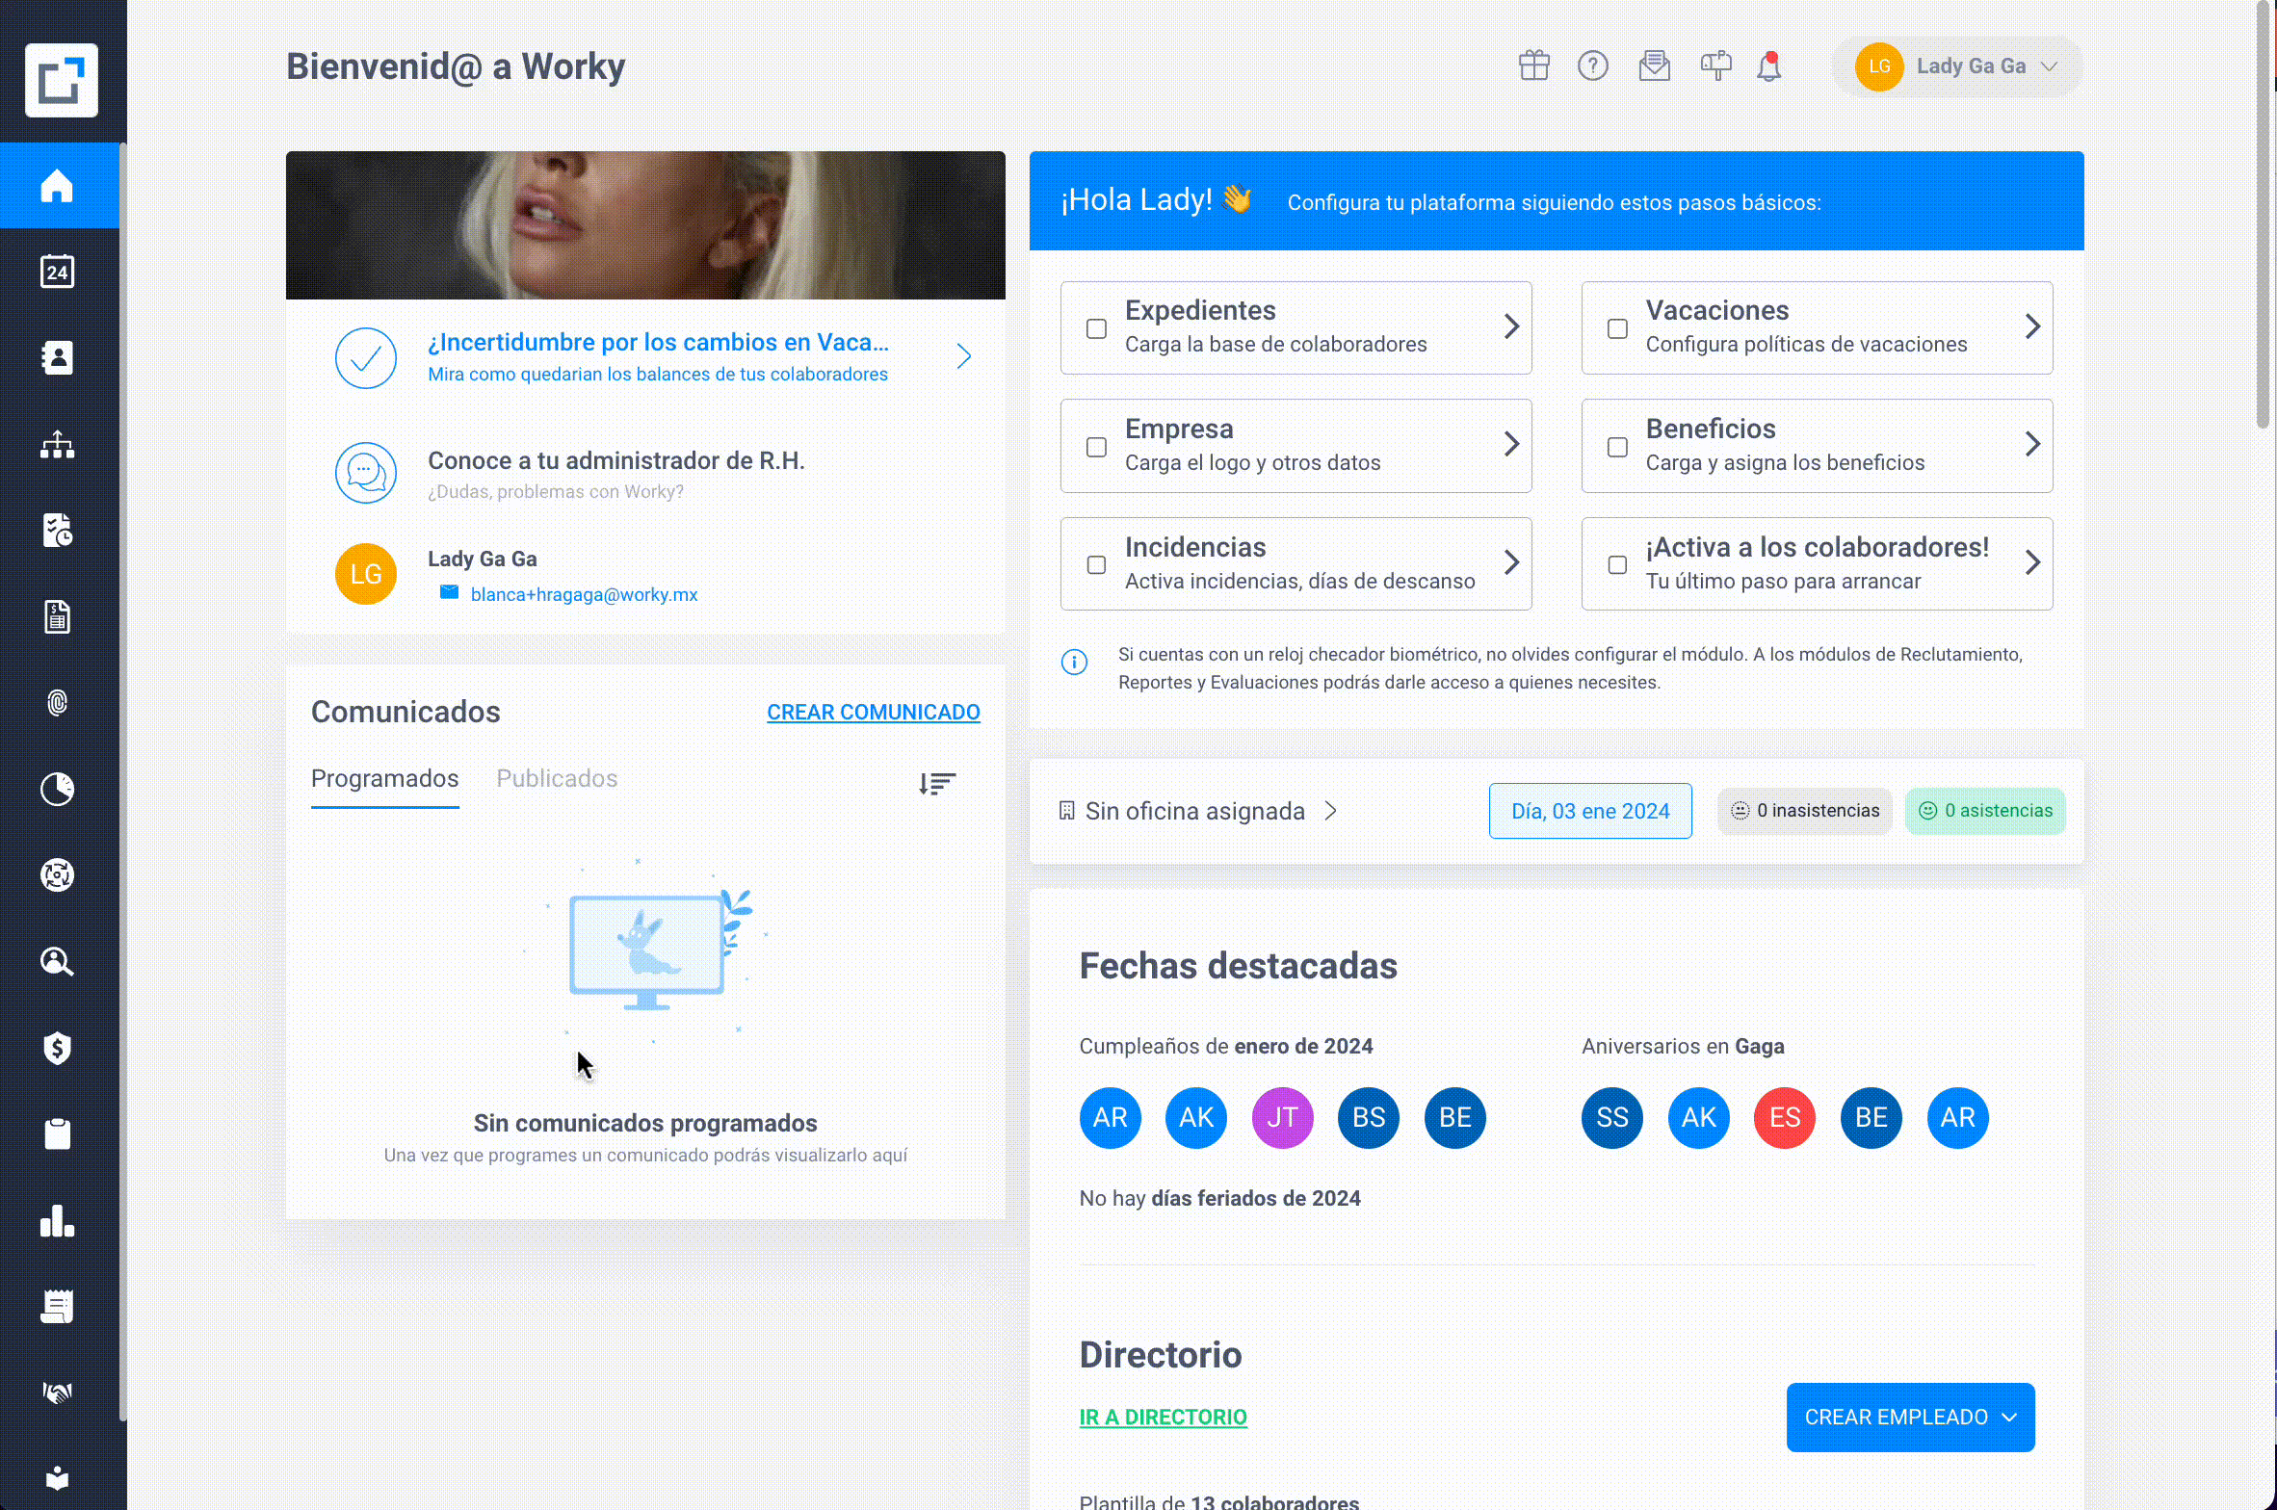Click the sort icon in Comunicados
This screenshot has height=1510, width=2277.
pos(936,783)
